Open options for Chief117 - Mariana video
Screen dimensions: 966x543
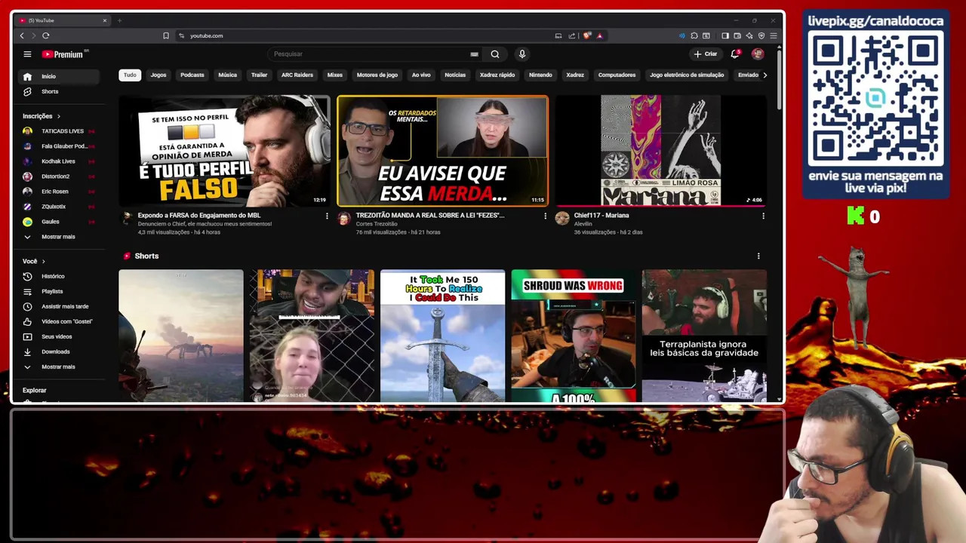[x=763, y=216]
